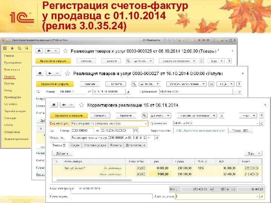Open the favorites star in sidebar header
This screenshot has width=271, height=203.
click(12, 48)
